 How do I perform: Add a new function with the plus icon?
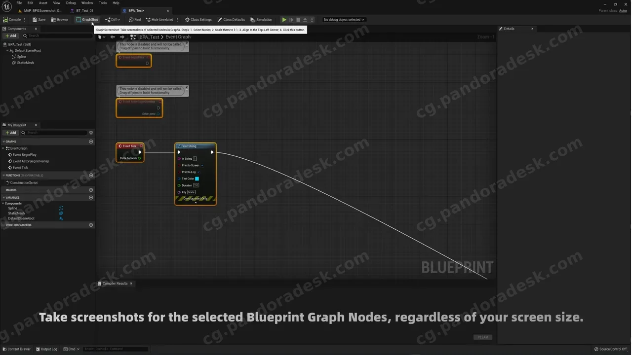pos(91,175)
